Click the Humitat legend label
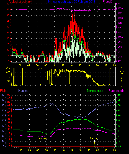The height and width of the screenshot is (154, 129). click(x=23, y=91)
